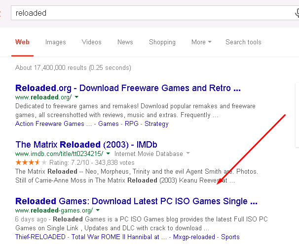Expand the More dropdown menu

(201, 42)
